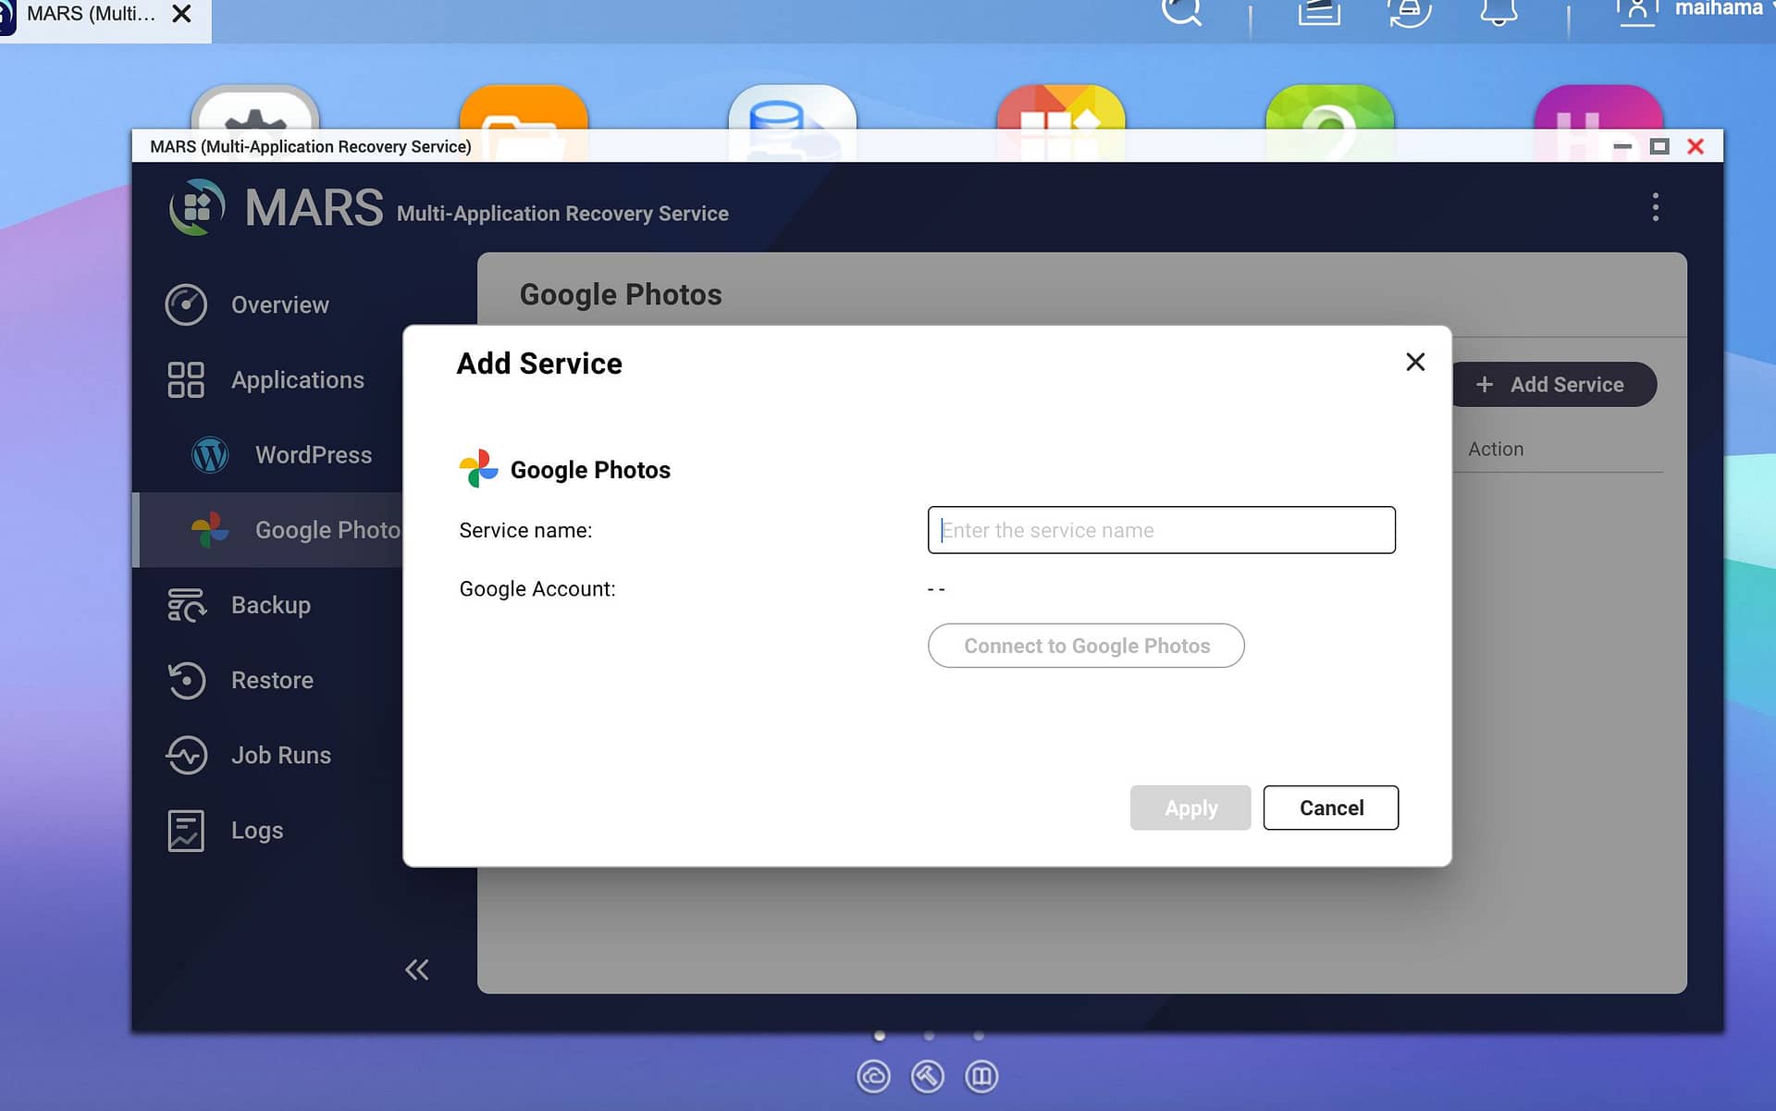
Task: Collapse the sidebar with double chevron
Action: (416, 969)
